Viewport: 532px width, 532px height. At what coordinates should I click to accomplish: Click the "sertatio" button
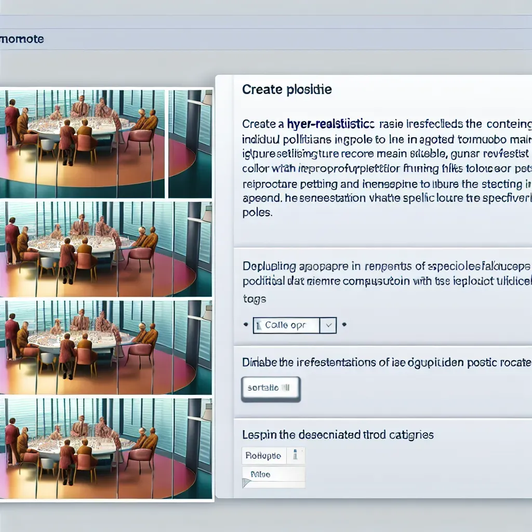(271, 389)
